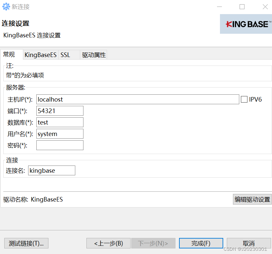Click the empty 密码 field
Screen dimensions: 272x254
click(60, 145)
